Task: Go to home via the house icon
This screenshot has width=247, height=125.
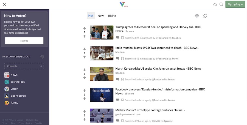Action: click(215, 4)
